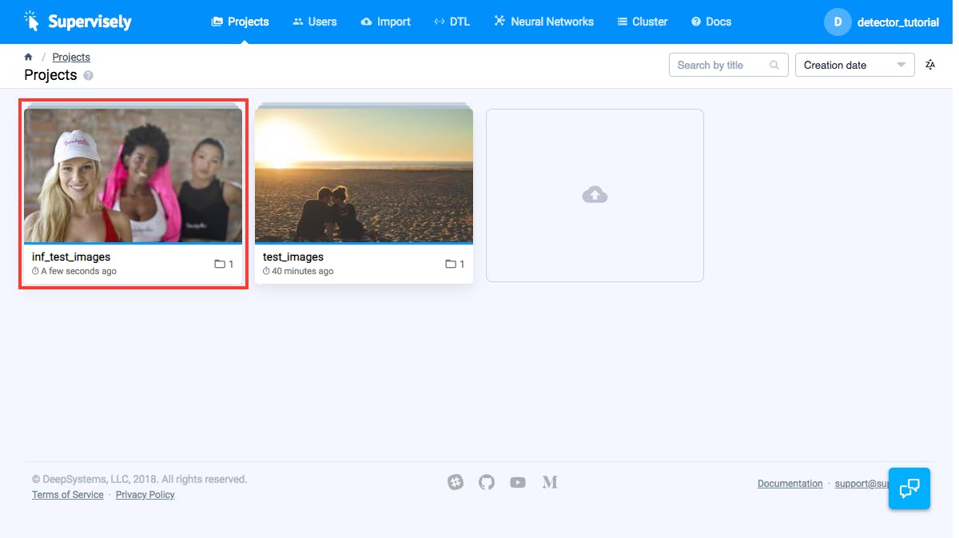This screenshot has height=538, width=959.
Task: Click the upload cloud icon card
Action: (x=595, y=195)
